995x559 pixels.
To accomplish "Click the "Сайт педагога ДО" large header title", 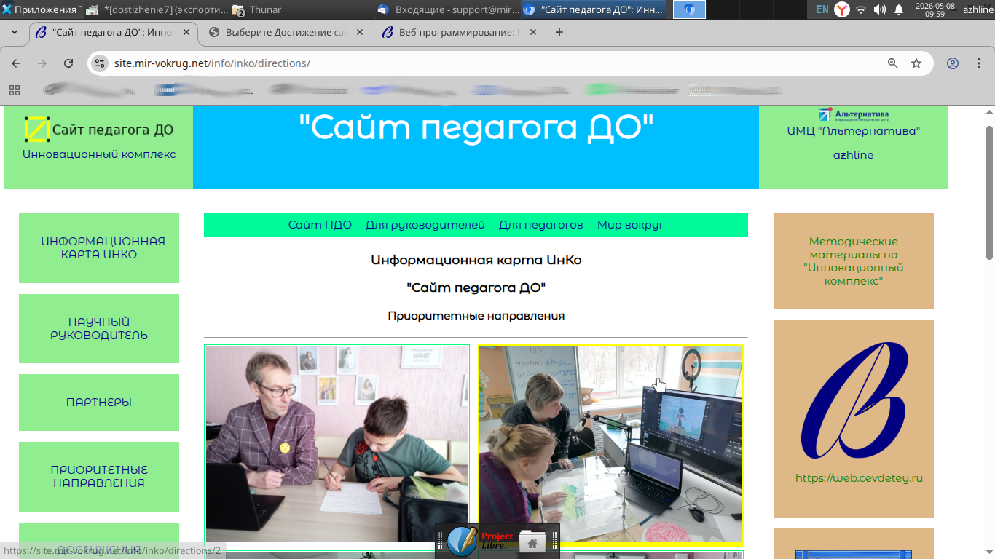I will [x=476, y=128].
